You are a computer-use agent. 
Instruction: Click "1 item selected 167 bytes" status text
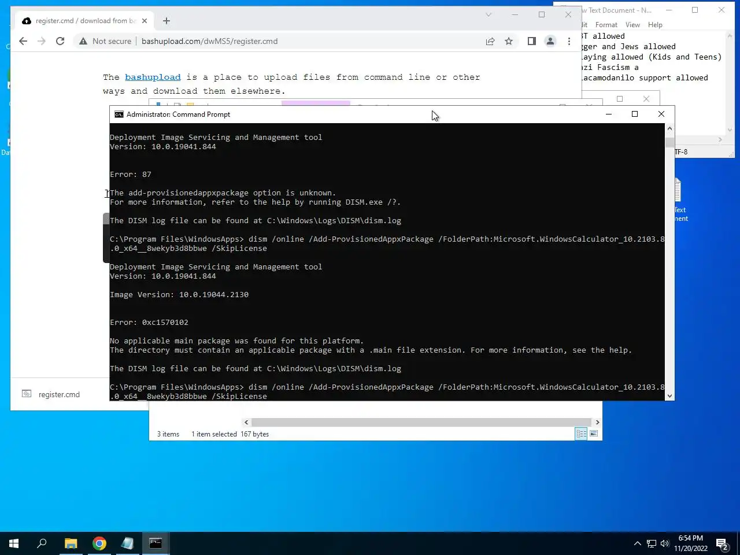click(x=230, y=434)
